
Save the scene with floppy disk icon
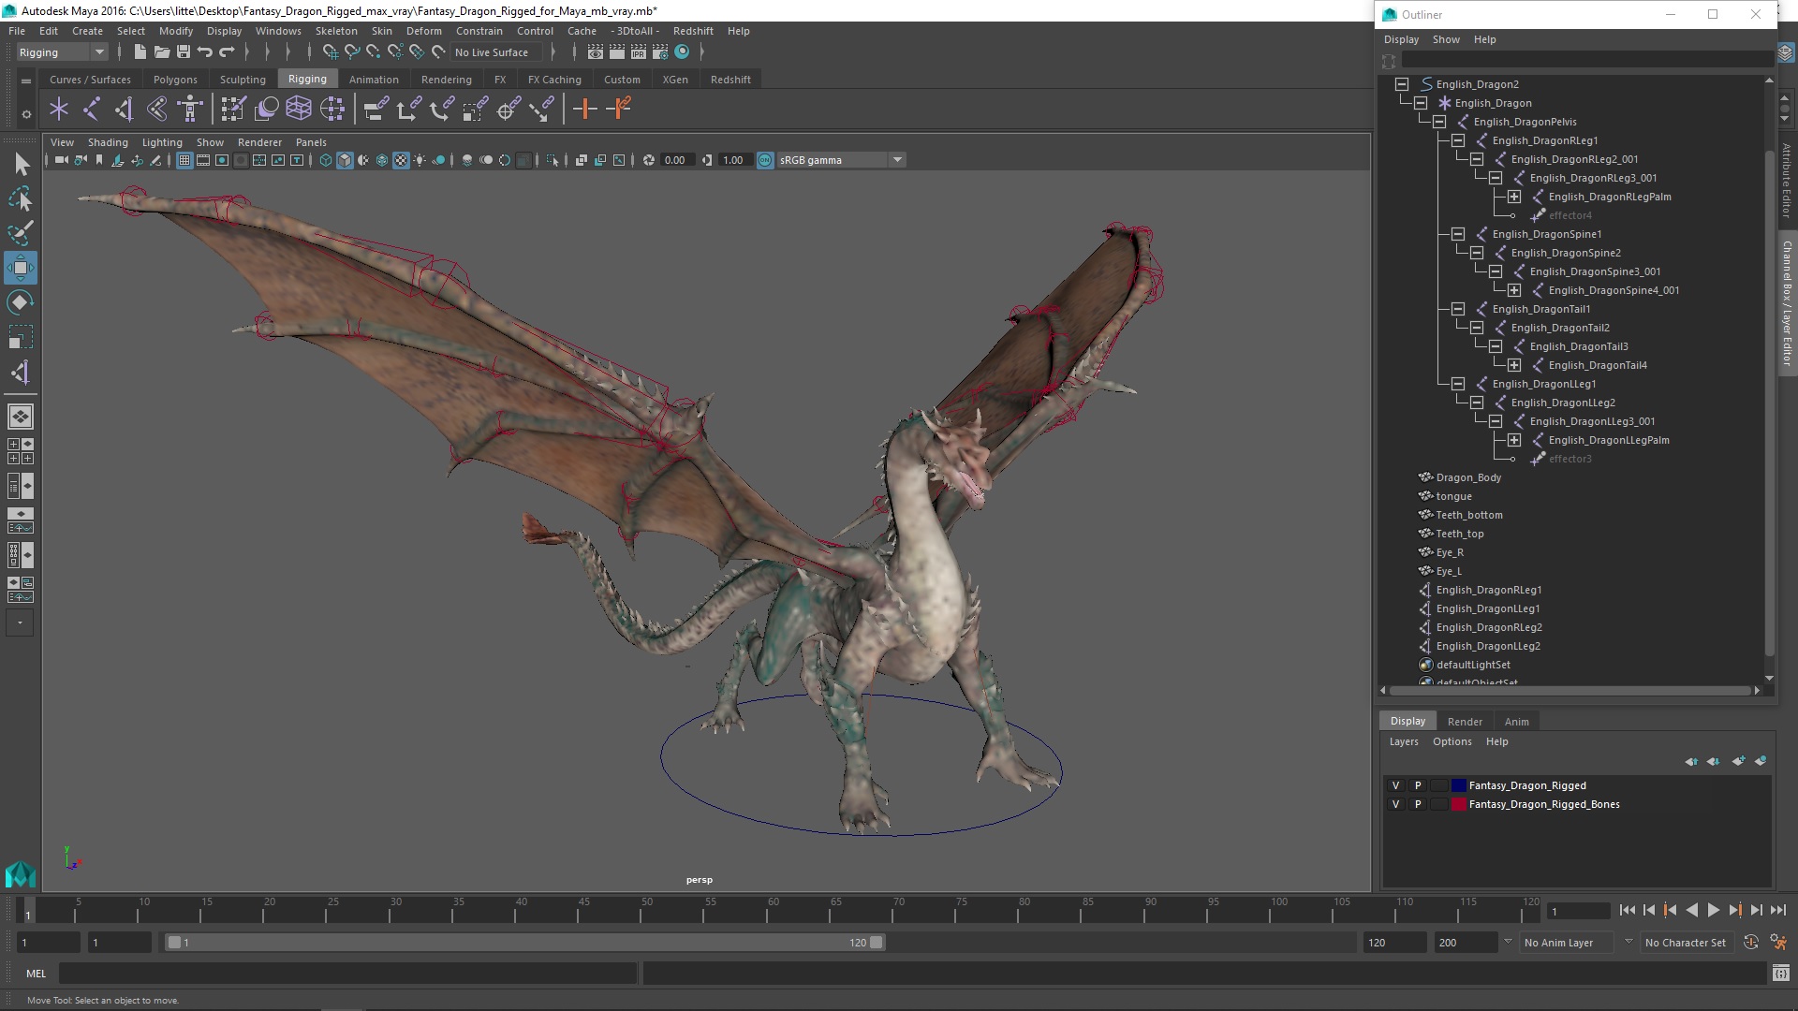pyautogui.click(x=184, y=52)
